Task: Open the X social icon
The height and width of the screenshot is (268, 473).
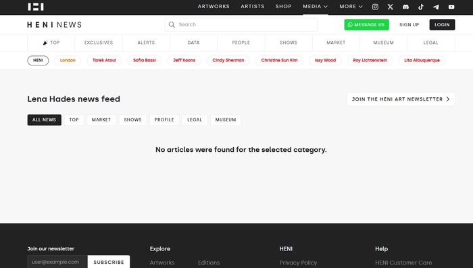Action: click(x=391, y=7)
